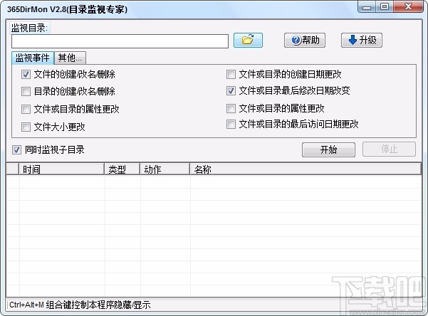
Task: Toggle 同时监视子目录 checkbox
Action: point(16,149)
